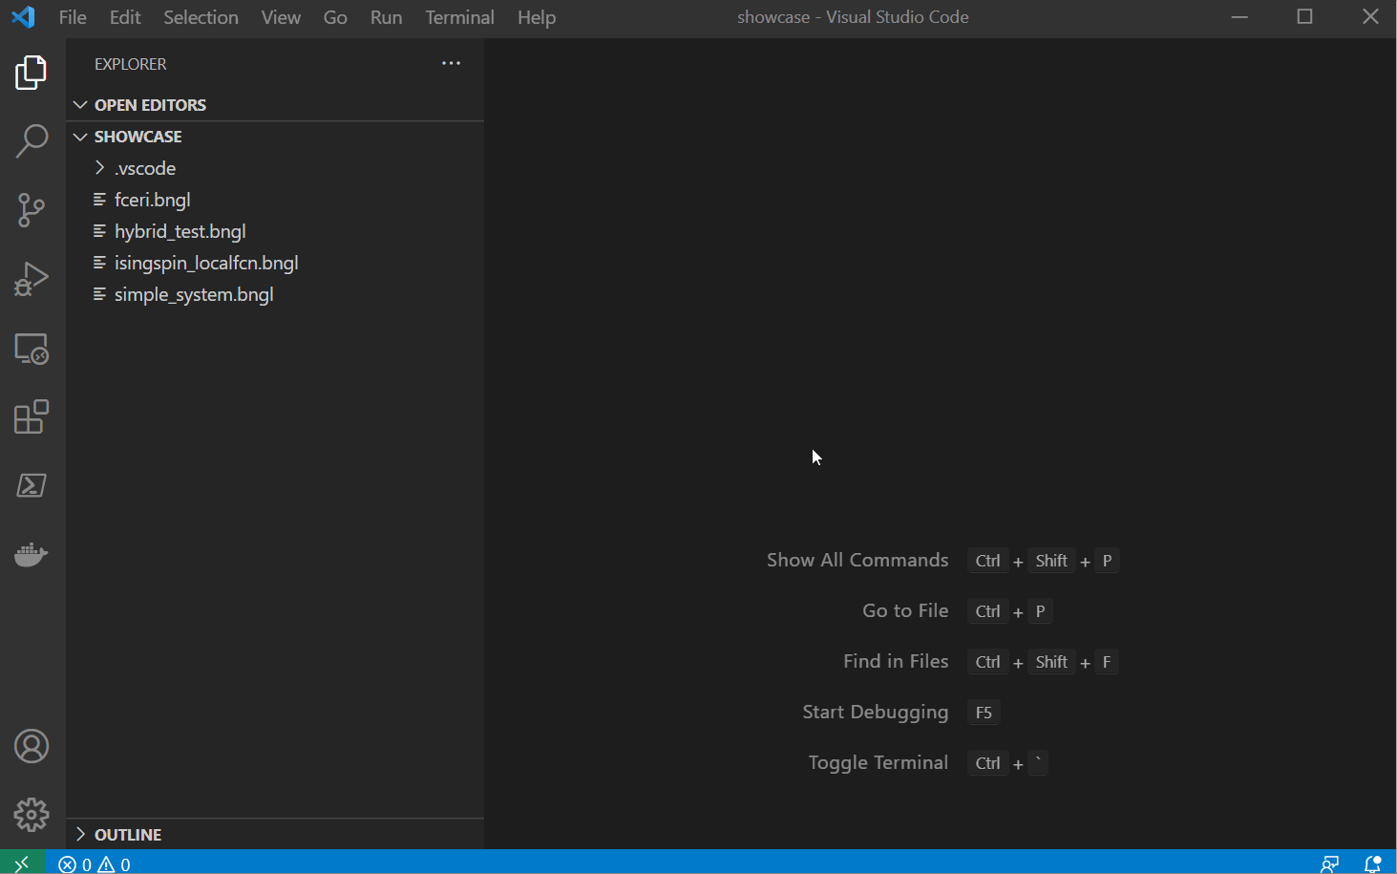
Task: Open the Accounts icon
Action: coord(32,746)
